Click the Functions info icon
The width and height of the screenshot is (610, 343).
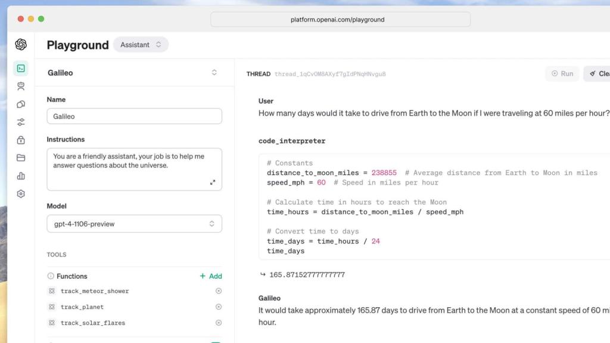point(51,276)
